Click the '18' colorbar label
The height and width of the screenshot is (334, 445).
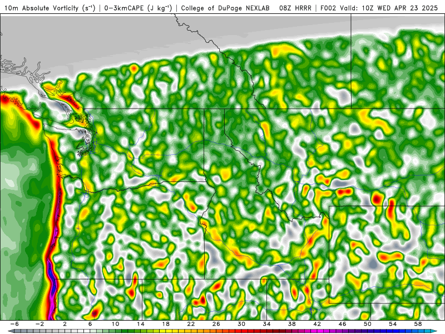coord(166,324)
